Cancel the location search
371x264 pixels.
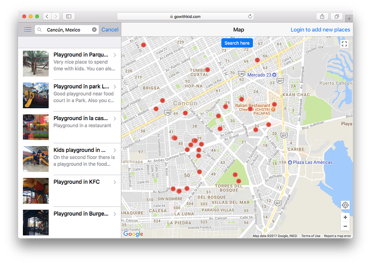tap(110, 29)
